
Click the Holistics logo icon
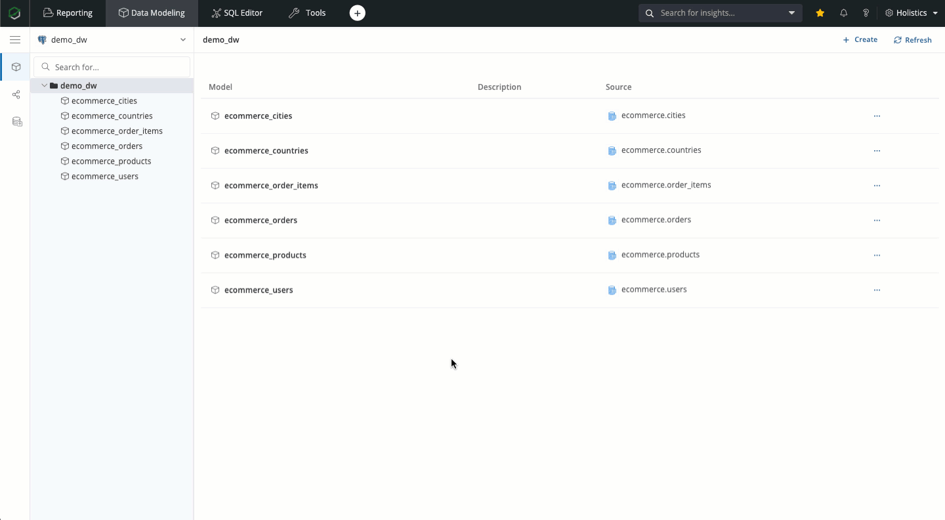[14, 13]
